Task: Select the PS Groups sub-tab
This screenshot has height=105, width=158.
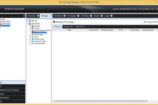Action: (x=57, y=27)
